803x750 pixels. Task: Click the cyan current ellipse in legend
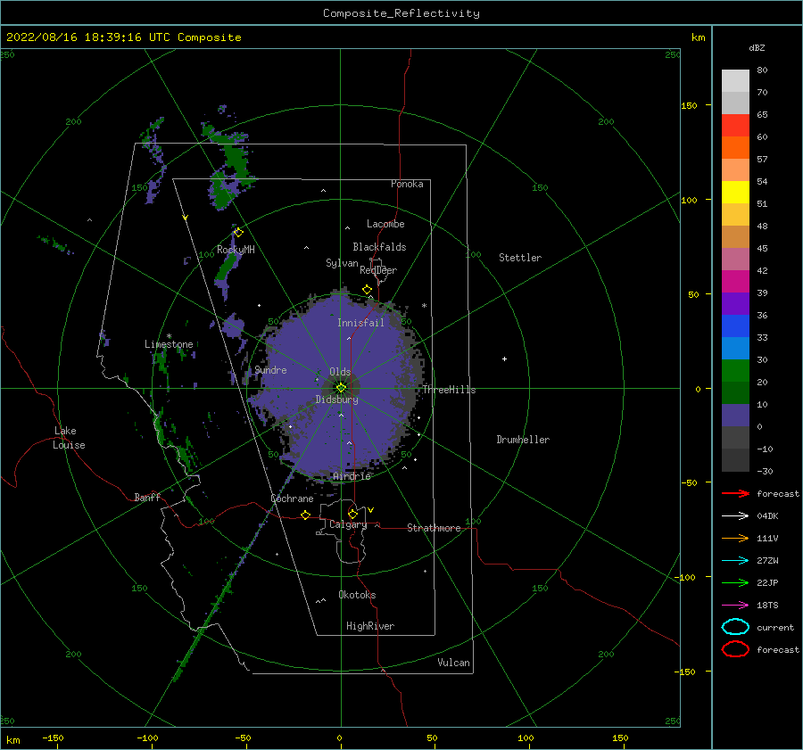coord(735,627)
